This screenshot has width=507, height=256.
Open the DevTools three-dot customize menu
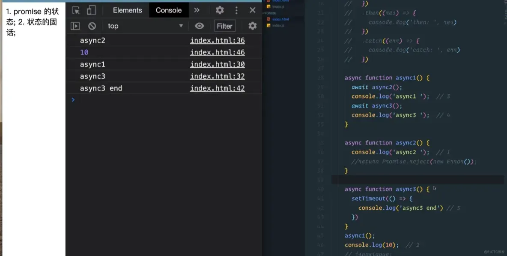point(236,10)
